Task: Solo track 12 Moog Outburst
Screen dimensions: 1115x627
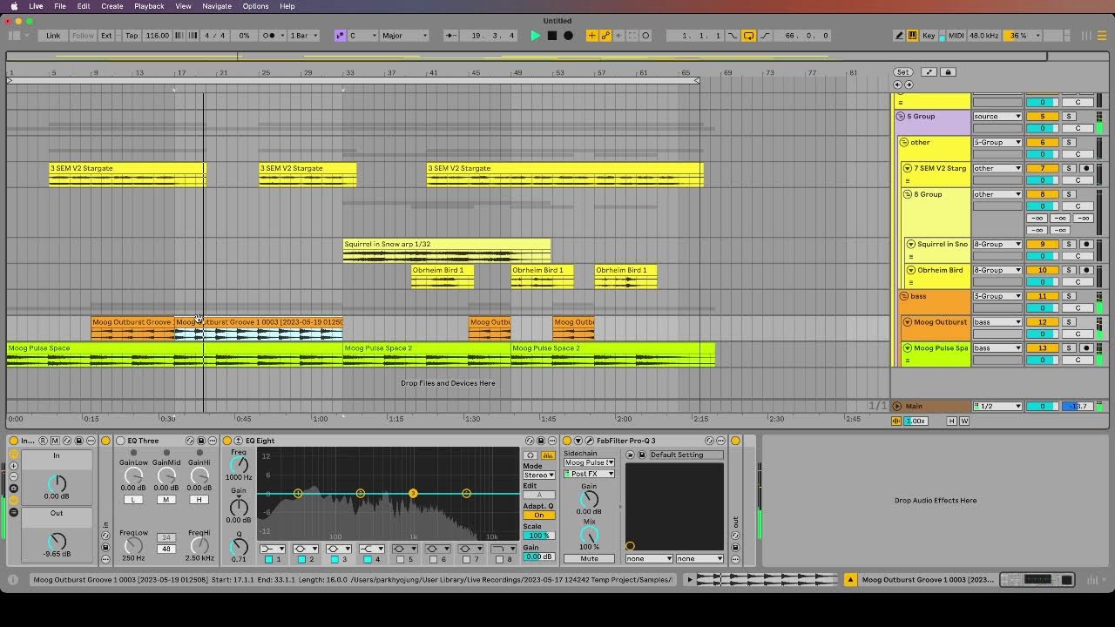Action: [x=1069, y=322]
